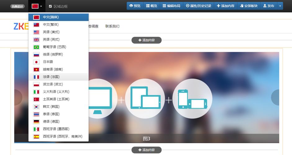292x155 pixels.
Task: Choose 英语 (美式) from language list
Action: tap(58, 32)
